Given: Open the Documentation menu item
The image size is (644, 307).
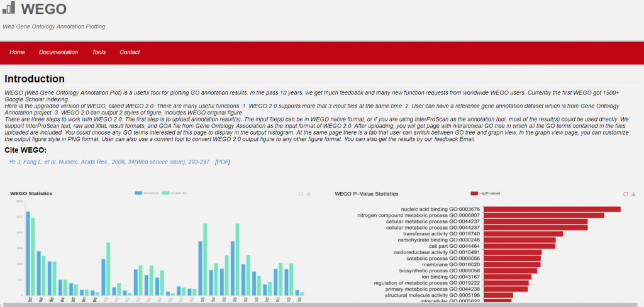Looking at the screenshot, I should 58,52.
